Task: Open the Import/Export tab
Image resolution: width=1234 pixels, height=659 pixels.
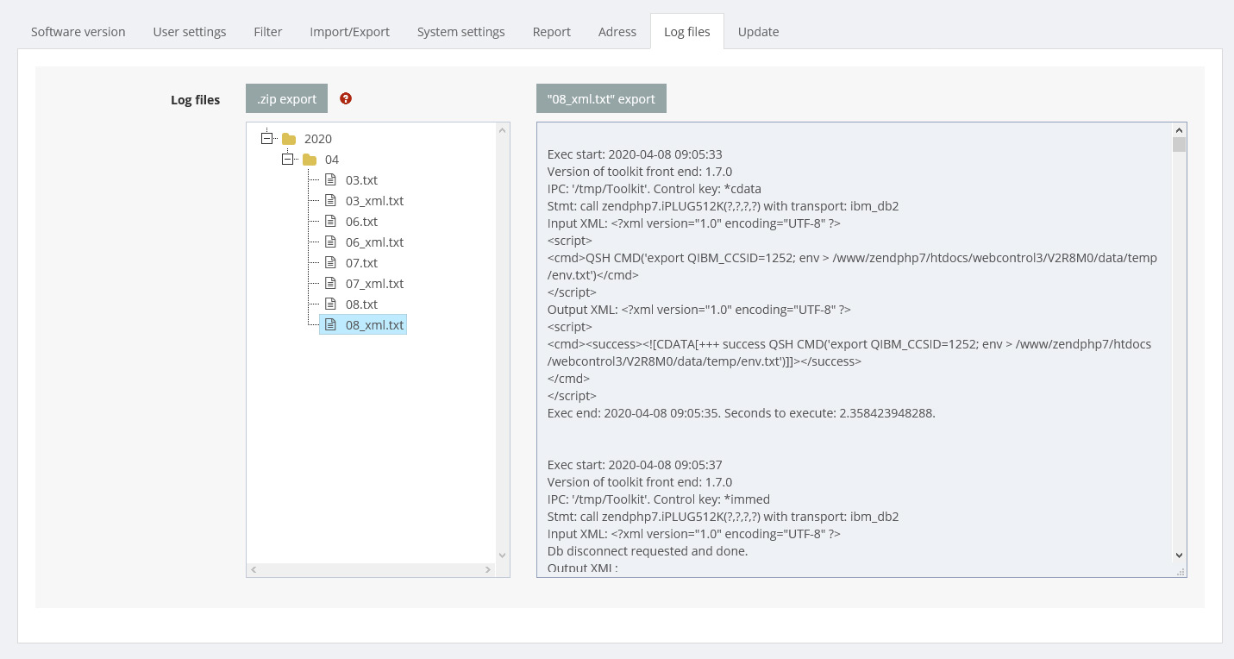Action: point(349,32)
